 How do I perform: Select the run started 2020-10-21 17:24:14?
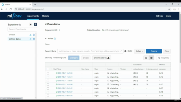tap(48, 77)
